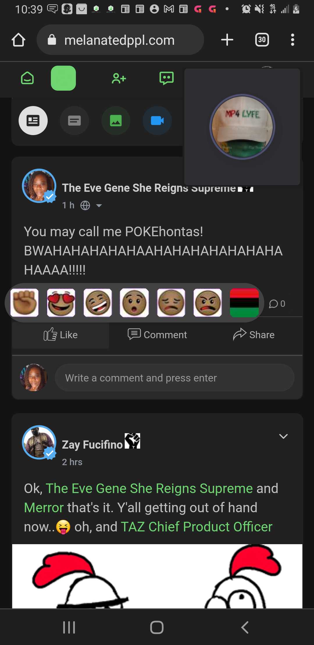Select the text post composer icon
The image size is (314, 645).
point(74,121)
